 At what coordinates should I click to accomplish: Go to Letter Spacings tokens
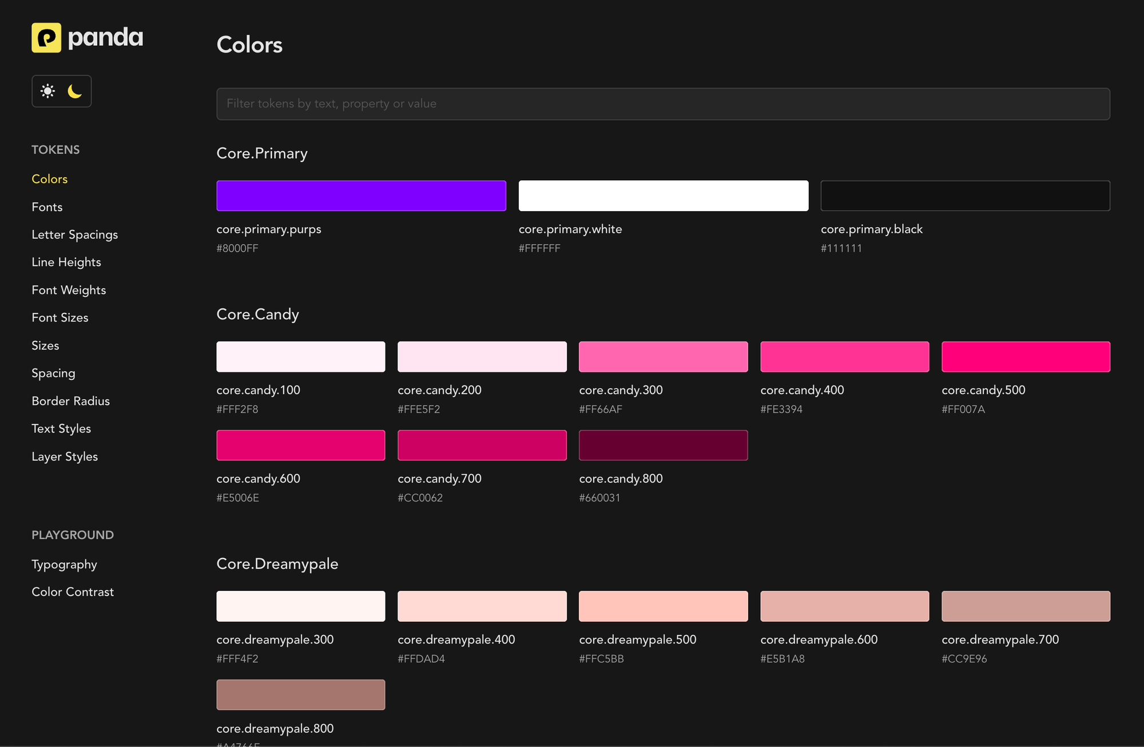point(75,235)
